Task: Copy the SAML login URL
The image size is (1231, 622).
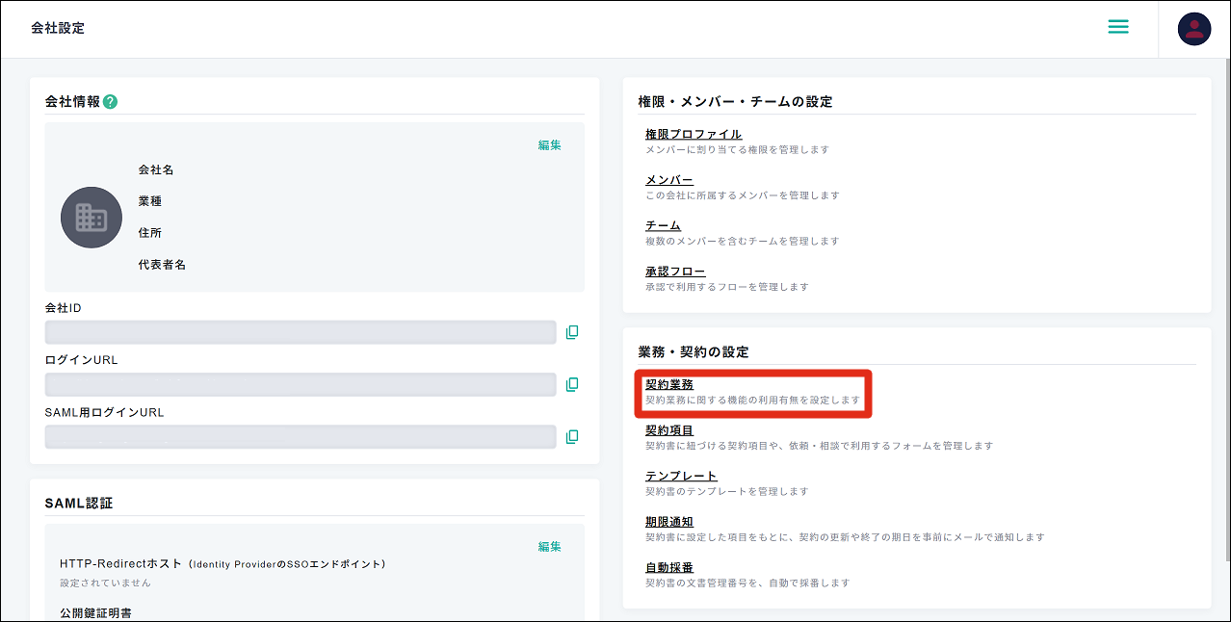Action: click(x=572, y=436)
